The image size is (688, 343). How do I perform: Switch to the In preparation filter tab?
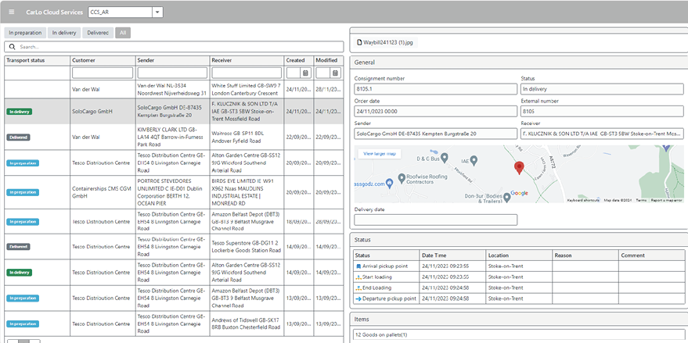click(25, 33)
